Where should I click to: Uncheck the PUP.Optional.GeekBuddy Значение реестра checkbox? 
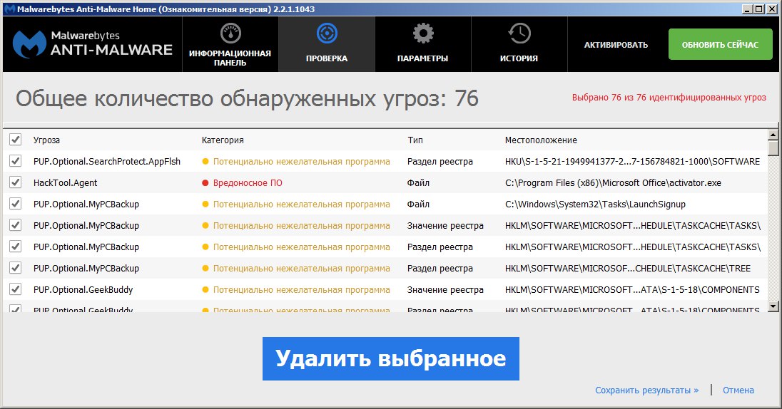click(16, 289)
